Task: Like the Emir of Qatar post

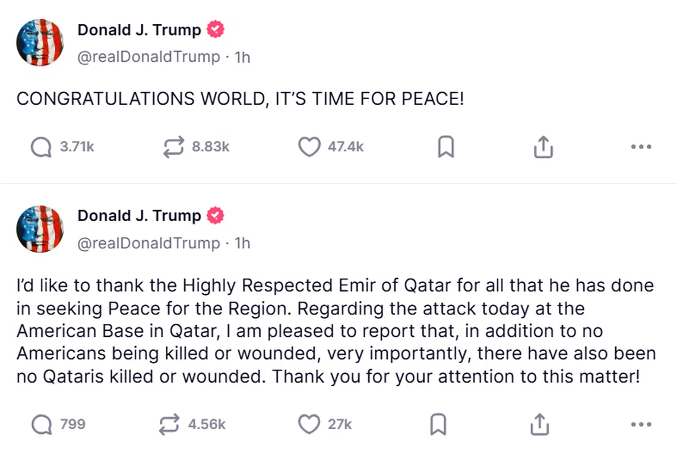Action: click(x=309, y=424)
